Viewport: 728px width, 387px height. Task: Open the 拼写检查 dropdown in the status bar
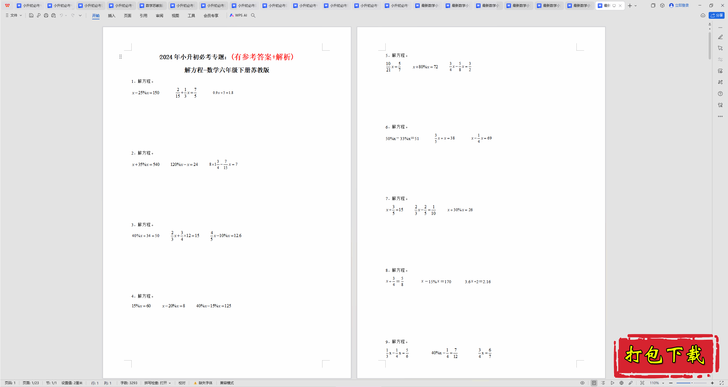point(158,383)
